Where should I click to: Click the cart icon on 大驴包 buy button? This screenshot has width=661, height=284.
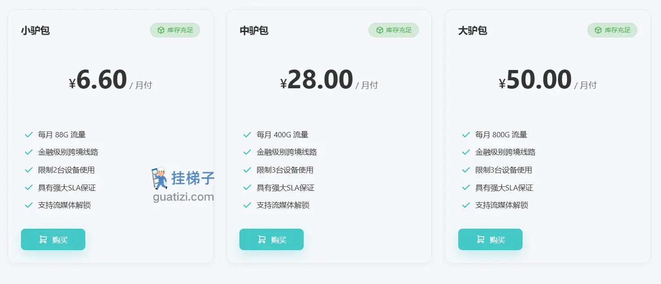pos(481,239)
